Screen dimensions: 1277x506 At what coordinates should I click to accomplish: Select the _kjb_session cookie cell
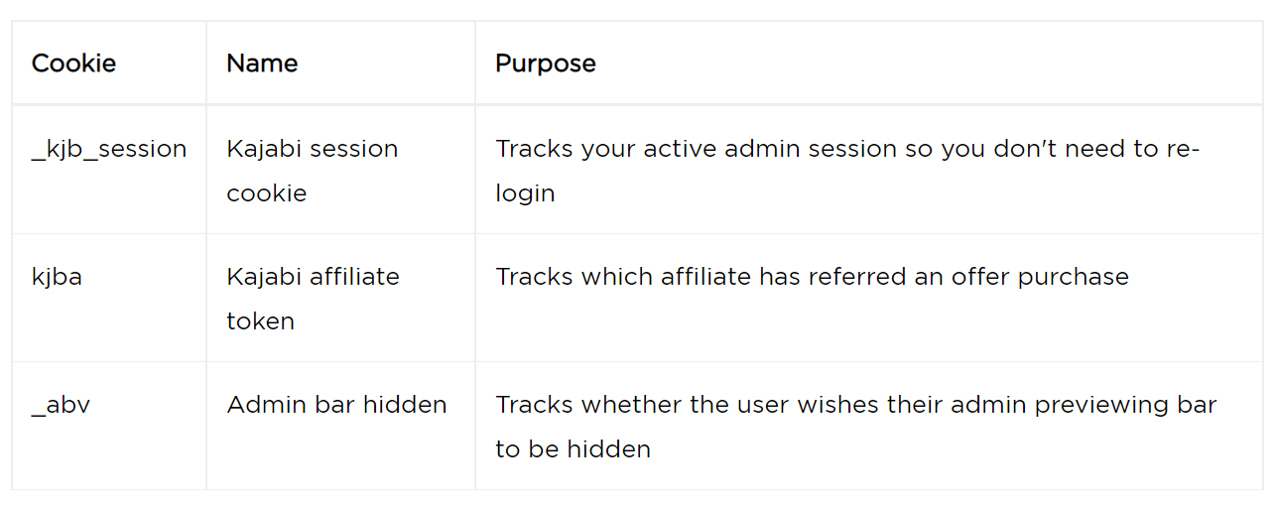(109, 149)
